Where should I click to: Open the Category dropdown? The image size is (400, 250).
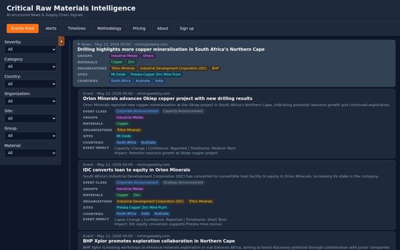tap(31, 67)
